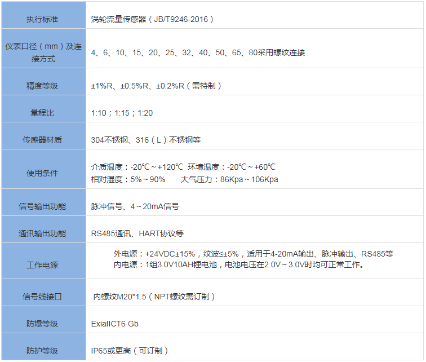
Task: Select the ExiaIICT6 Gb explosion-proof rating
Action: (114, 324)
